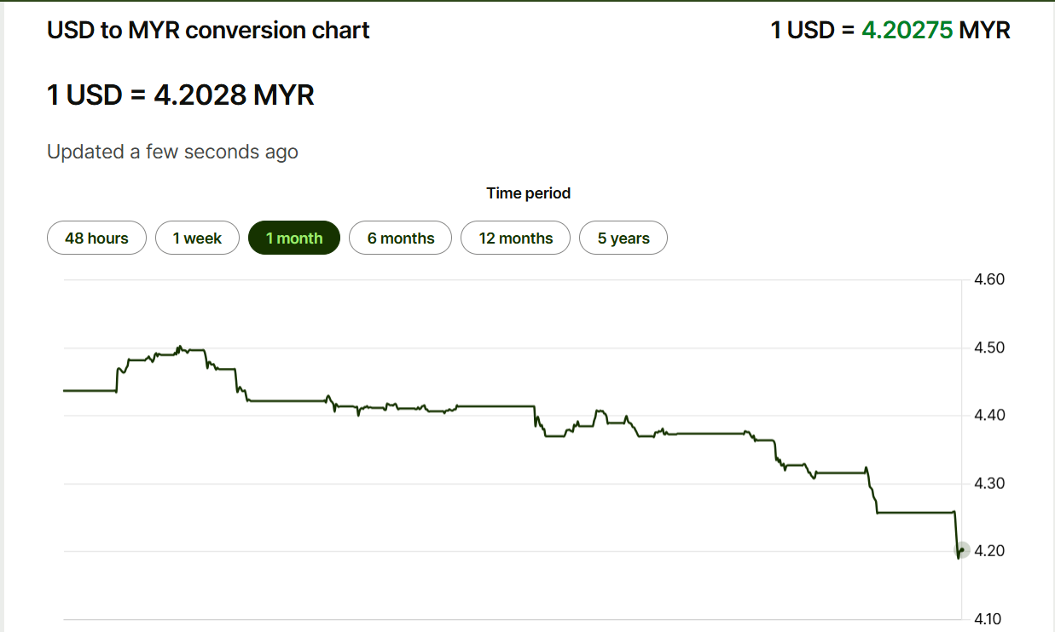The image size is (1055, 632).
Task: Click the 4.30 y-axis value
Action: point(989,484)
